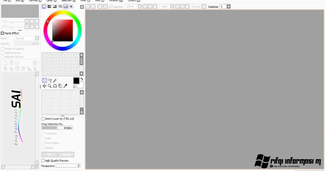The width and height of the screenshot is (325, 171).
Task: Click the Normal blend button in top toolbar
Action: tap(196, 7)
